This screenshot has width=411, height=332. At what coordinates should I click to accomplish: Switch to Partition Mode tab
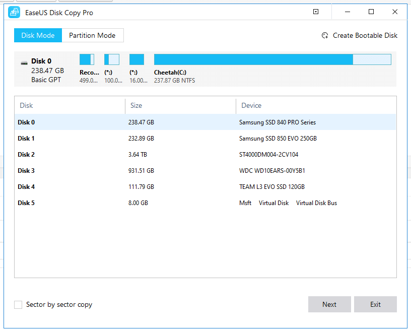93,35
